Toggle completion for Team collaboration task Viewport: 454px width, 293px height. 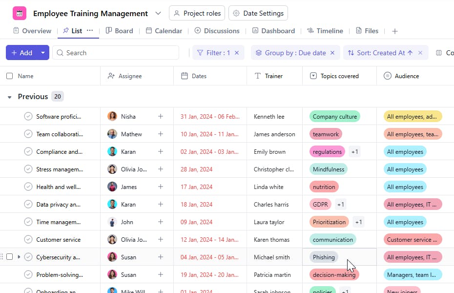click(x=28, y=134)
